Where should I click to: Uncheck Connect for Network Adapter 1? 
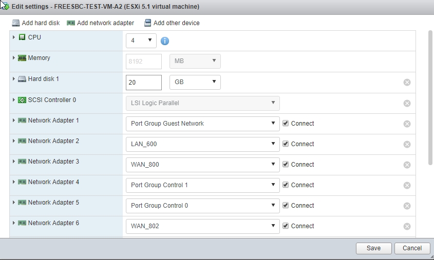286,124
